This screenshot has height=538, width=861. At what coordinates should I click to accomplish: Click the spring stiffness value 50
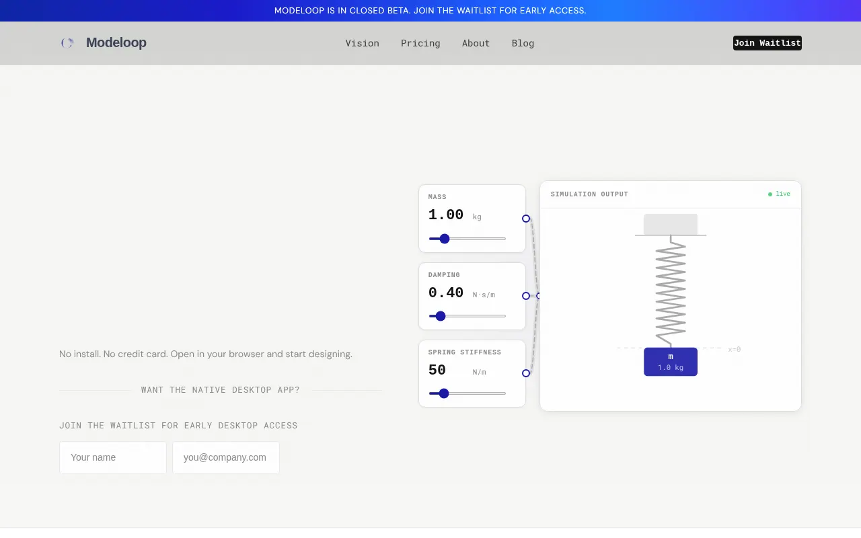437,370
